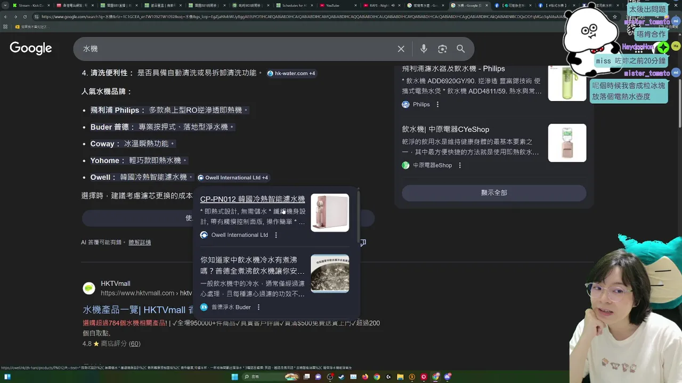Open File Explorer from the taskbar

click(400, 377)
